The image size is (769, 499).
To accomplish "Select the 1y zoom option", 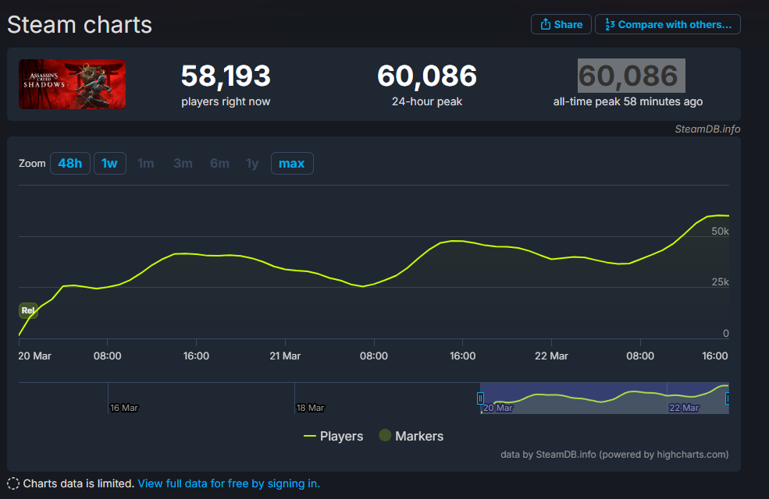I will 252,163.
